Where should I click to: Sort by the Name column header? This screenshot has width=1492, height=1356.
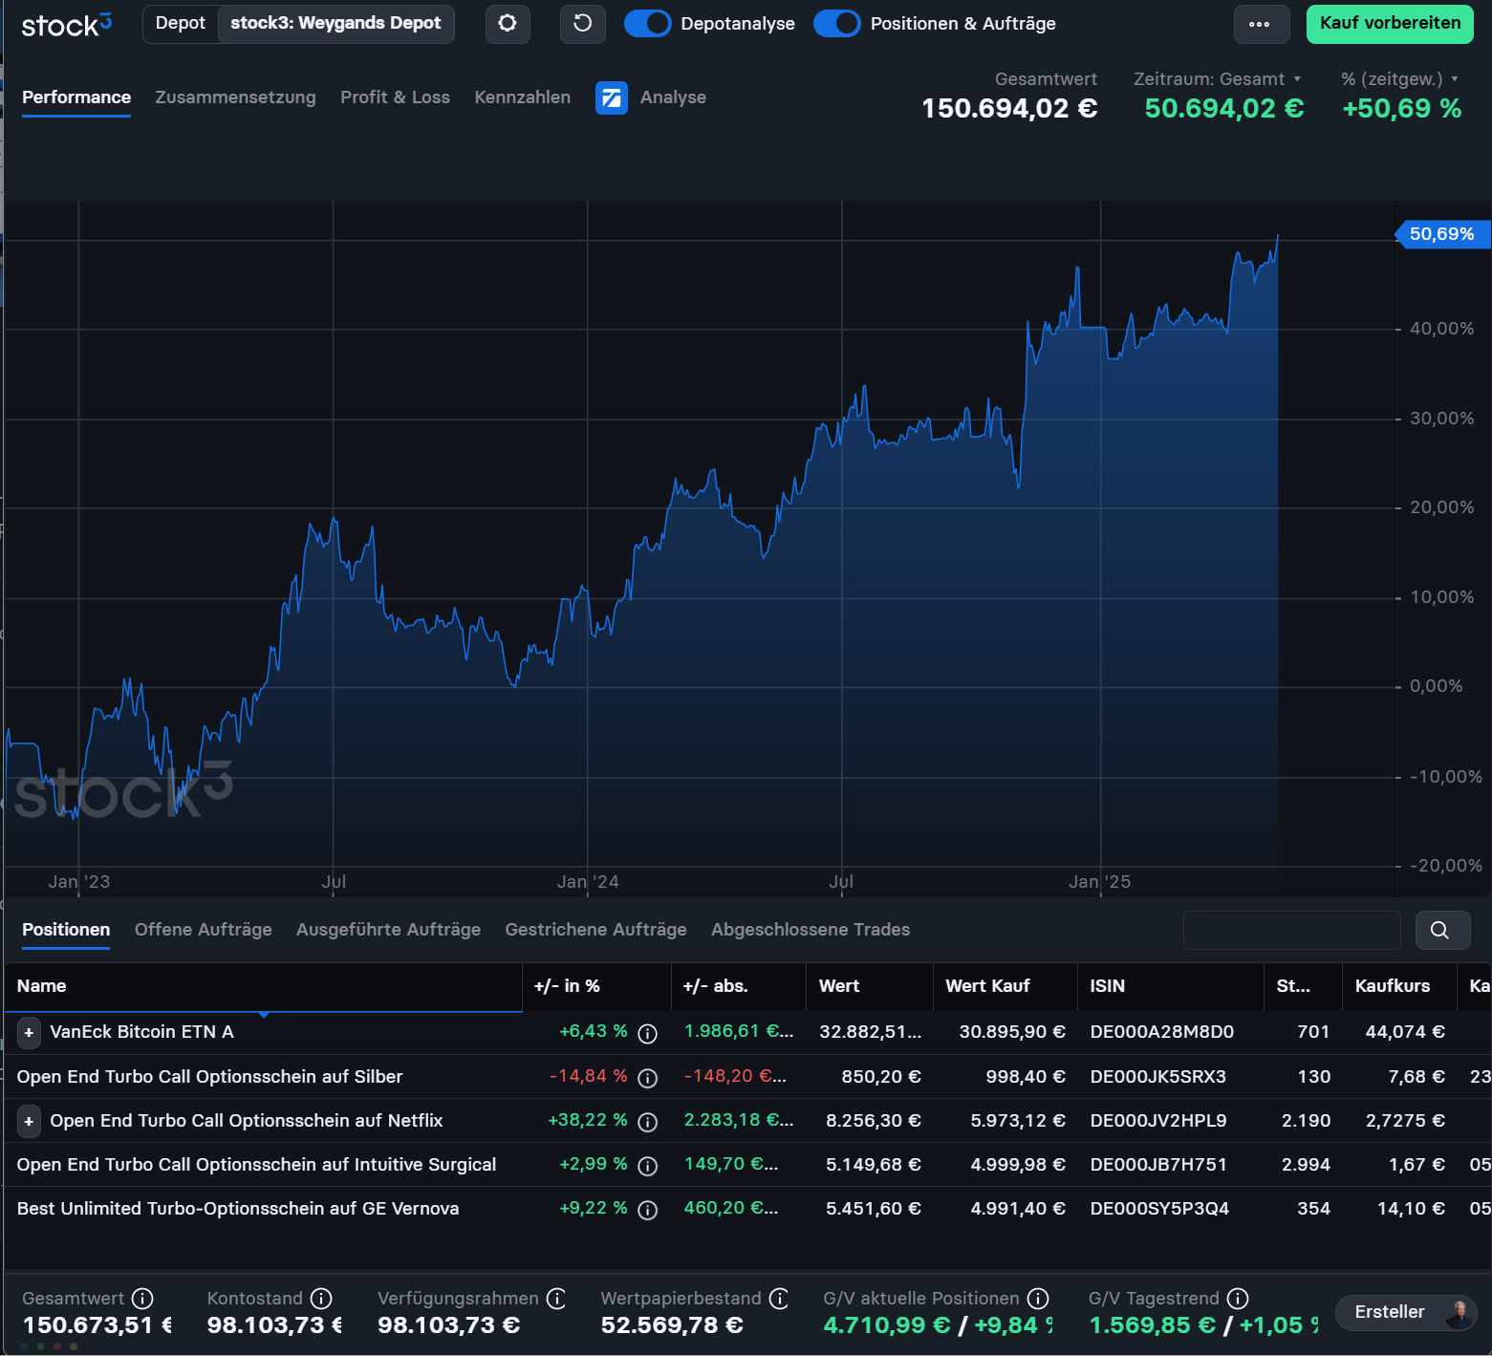pos(263,986)
